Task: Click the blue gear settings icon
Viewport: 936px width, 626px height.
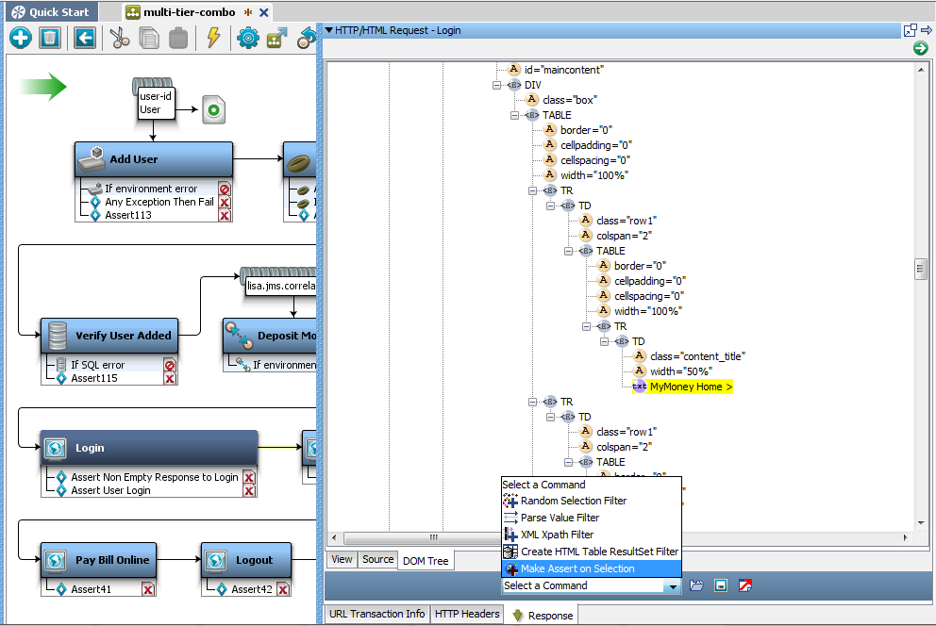Action: tap(248, 38)
